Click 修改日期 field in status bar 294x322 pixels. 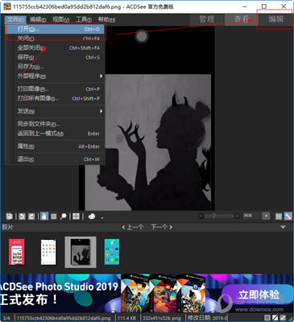[208, 318]
